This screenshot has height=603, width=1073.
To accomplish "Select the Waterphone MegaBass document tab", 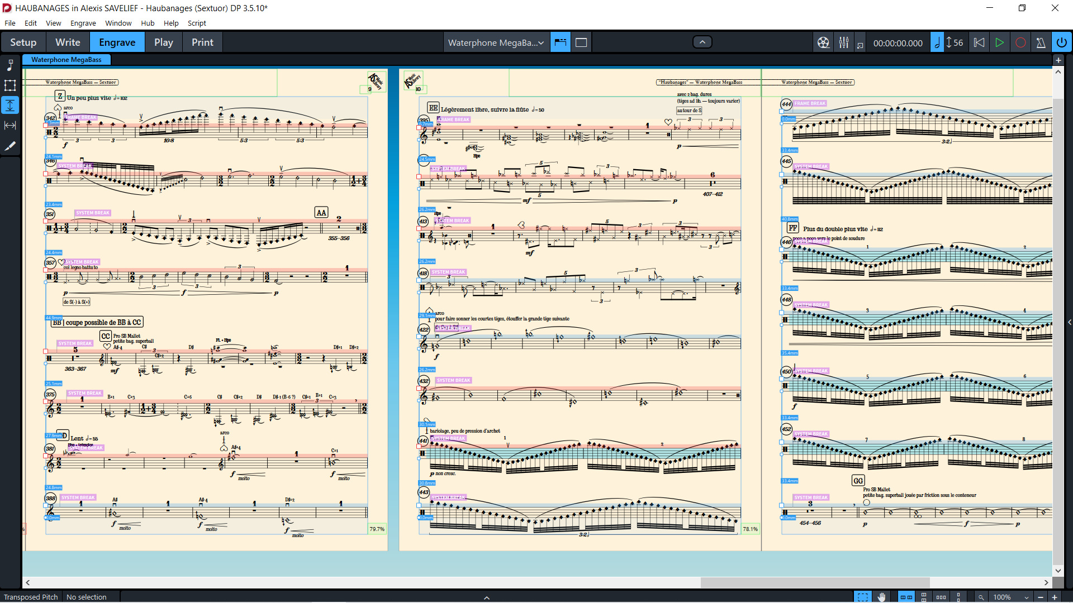I will click(67, 60).
